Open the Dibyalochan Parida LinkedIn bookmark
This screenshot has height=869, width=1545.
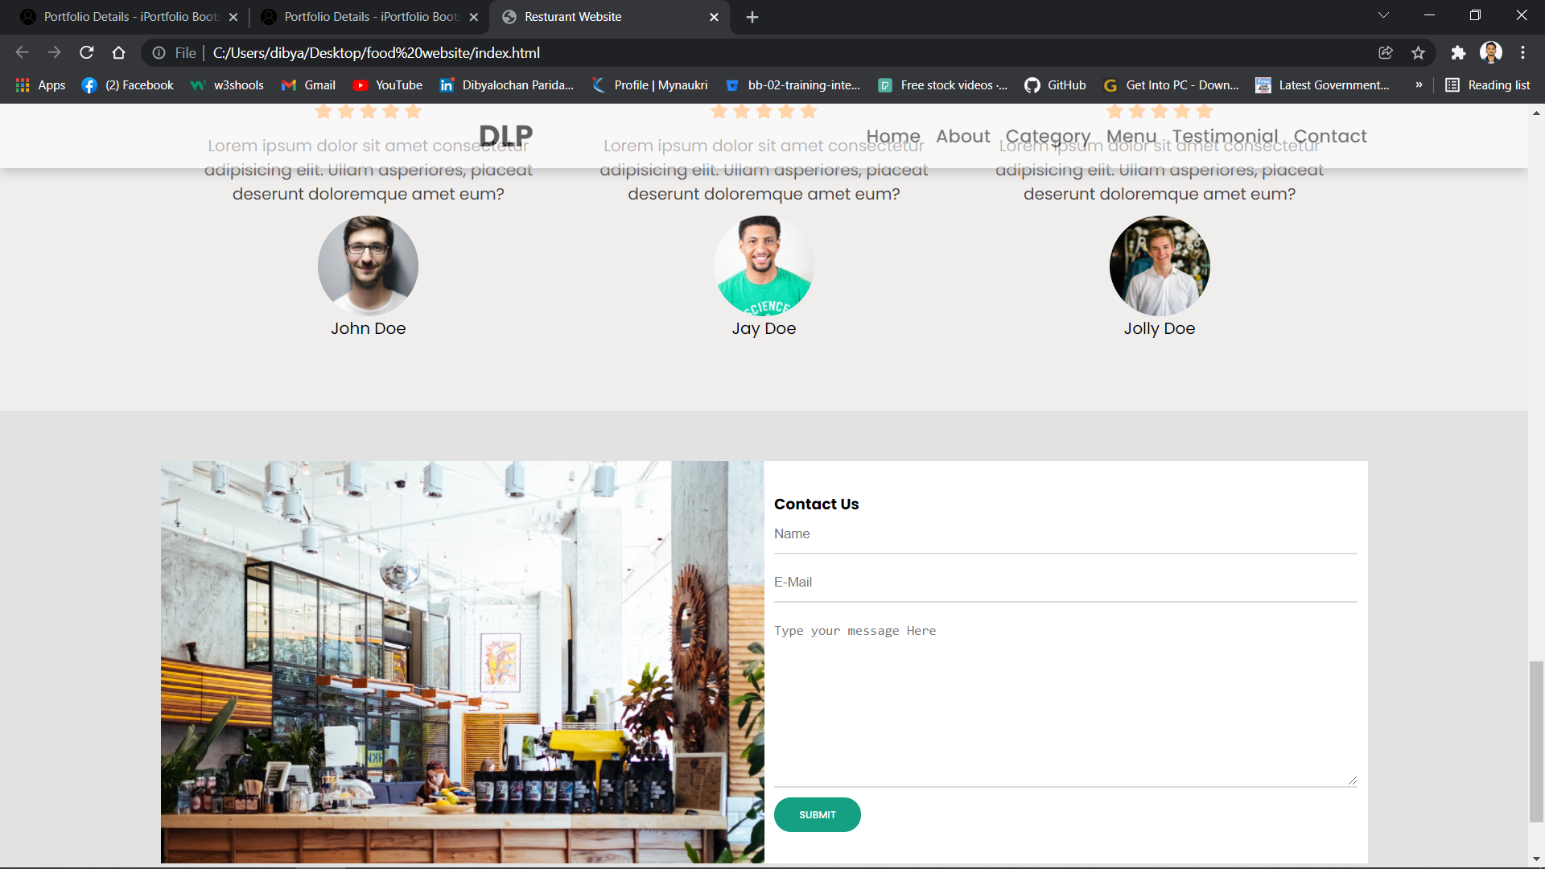coord(507,85)
